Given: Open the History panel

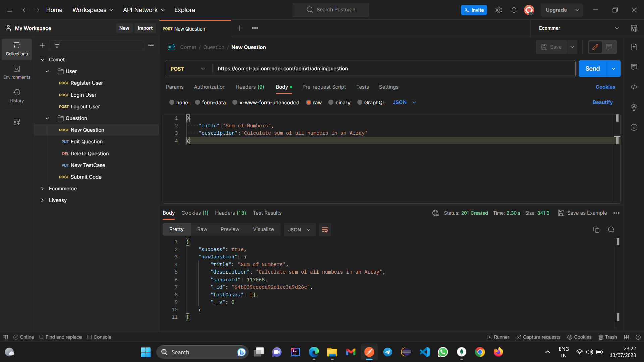Looking at the screenshot, I should [16, 95].
